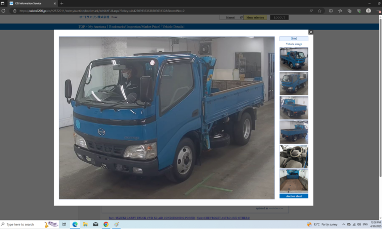Refresh the browser page
The height and width of the screenshot is (229, 382).
click(x=4, y=11)
